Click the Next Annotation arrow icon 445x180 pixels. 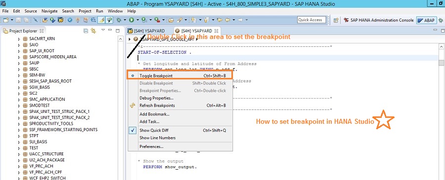click(193, 20)
